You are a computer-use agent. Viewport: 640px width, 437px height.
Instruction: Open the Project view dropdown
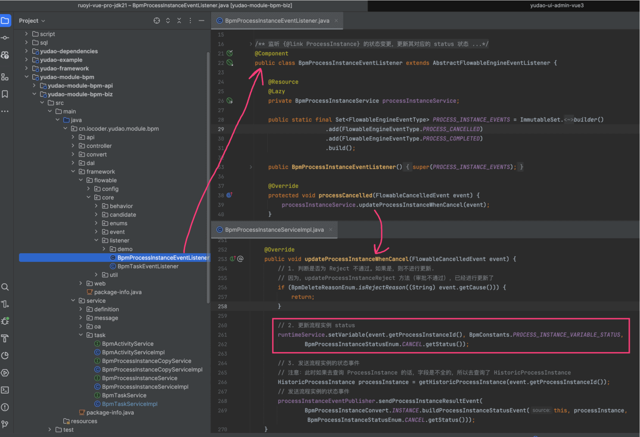[x=32, y=21]
